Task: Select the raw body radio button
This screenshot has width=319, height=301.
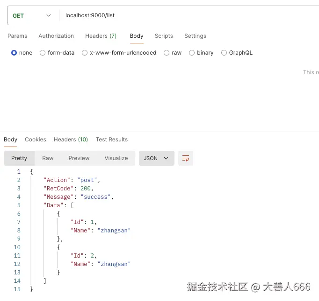Action: [167, 53]
